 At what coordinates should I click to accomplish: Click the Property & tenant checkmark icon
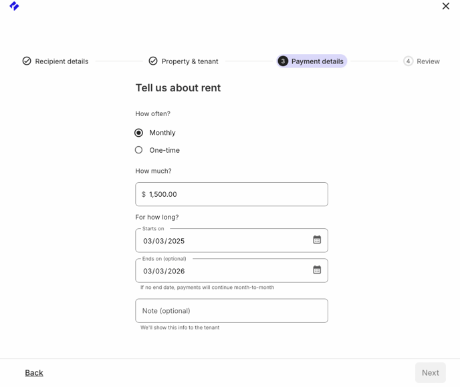click(153, 61)
